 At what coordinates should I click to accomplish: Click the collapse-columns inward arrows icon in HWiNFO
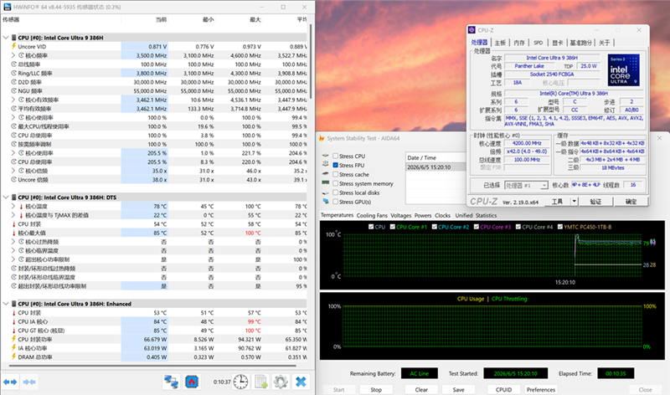(29, 382)
